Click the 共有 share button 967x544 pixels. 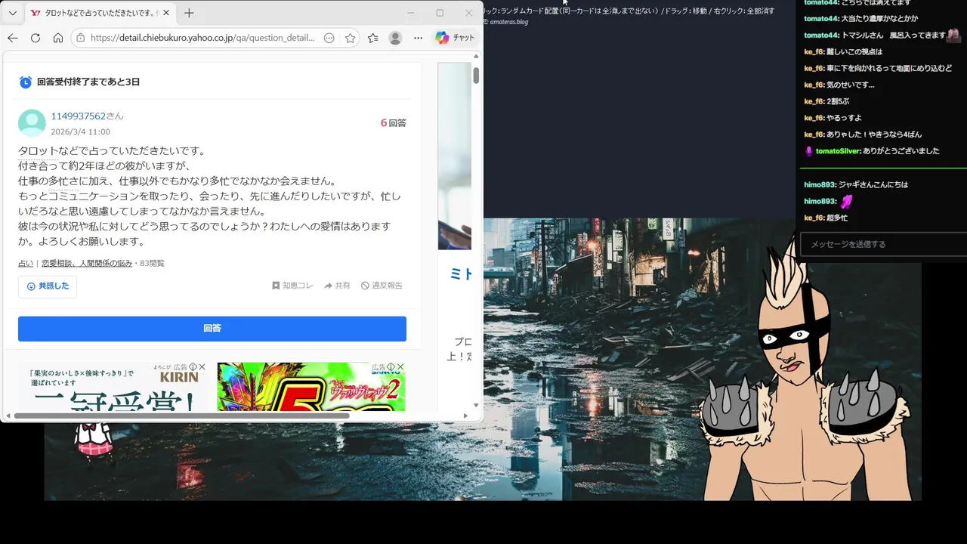[x=337, y=286]
